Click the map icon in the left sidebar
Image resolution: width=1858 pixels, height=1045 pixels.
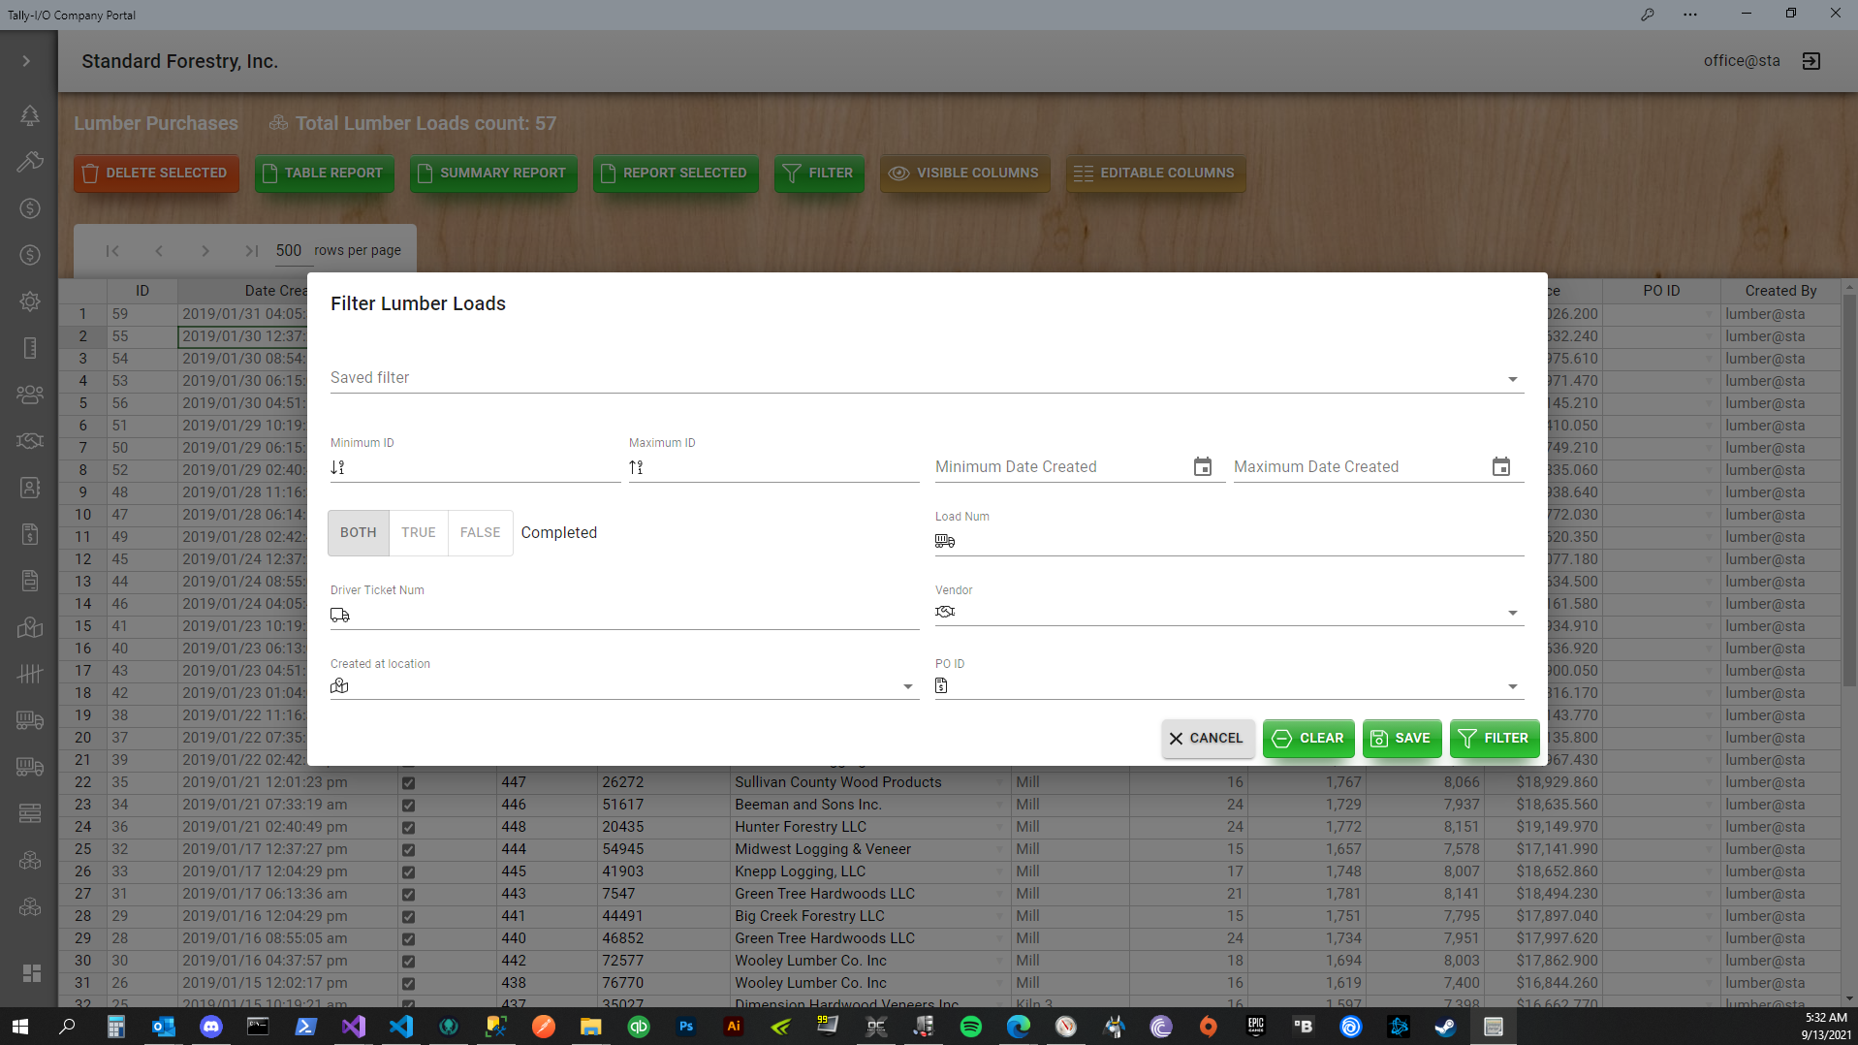pos(30,627)
